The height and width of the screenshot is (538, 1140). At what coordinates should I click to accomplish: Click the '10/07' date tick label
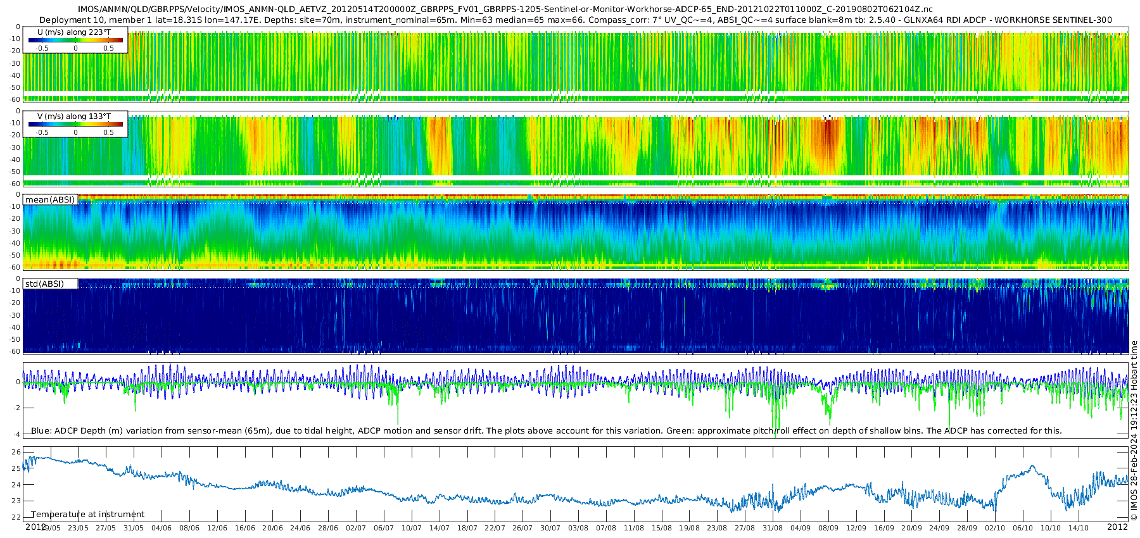(x=412, y=528)
